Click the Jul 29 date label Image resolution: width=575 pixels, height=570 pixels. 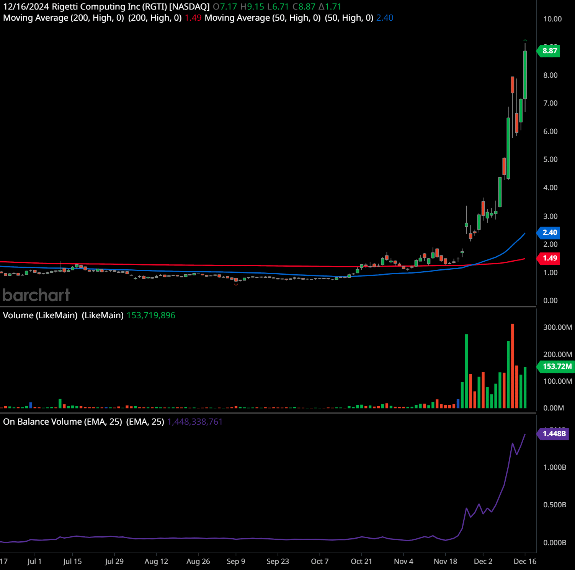[x=114, y=561]
